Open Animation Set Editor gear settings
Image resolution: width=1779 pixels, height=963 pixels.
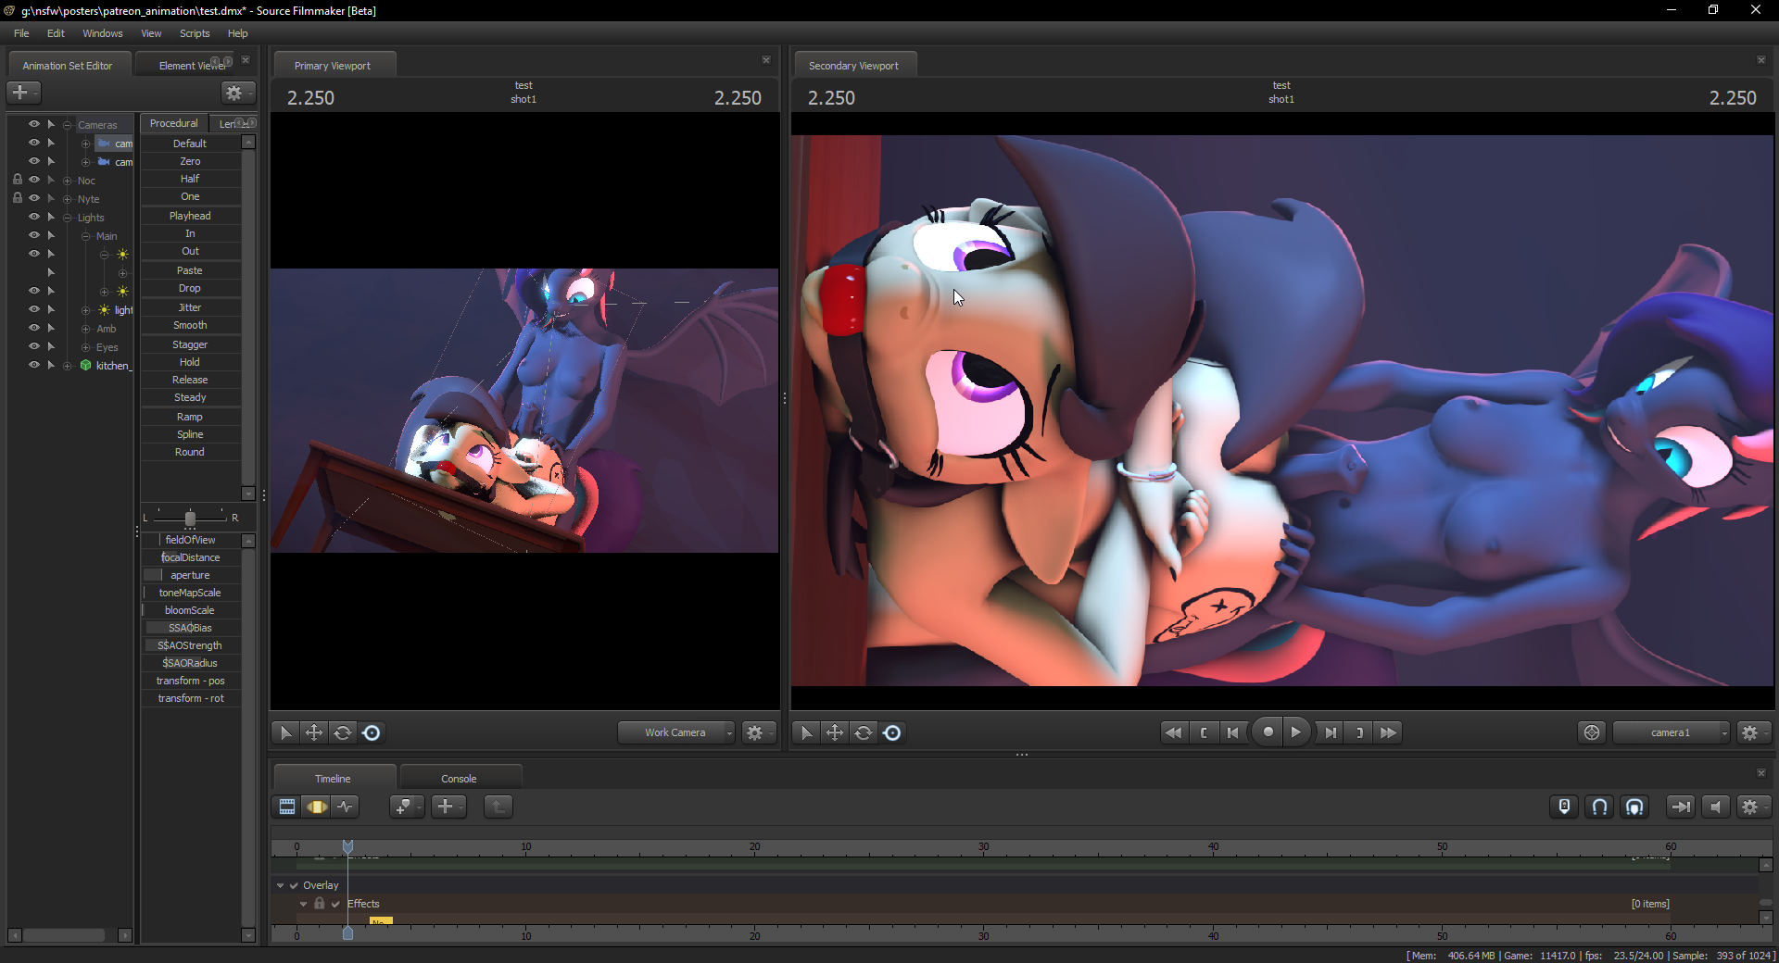[237, 93]
